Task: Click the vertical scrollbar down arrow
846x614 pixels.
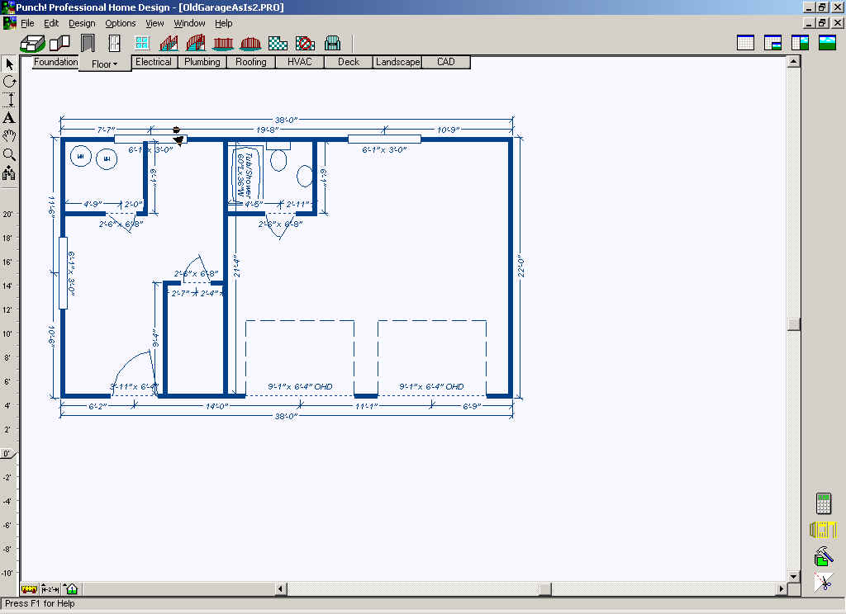Action: click(x=793, y=576)
